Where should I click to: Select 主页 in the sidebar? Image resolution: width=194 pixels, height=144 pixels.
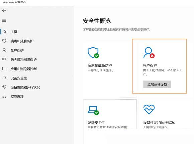point(14,32)
